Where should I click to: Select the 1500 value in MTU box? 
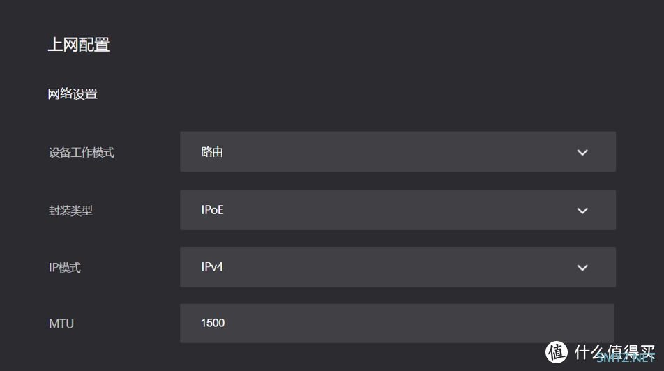(x=213, y=323)
